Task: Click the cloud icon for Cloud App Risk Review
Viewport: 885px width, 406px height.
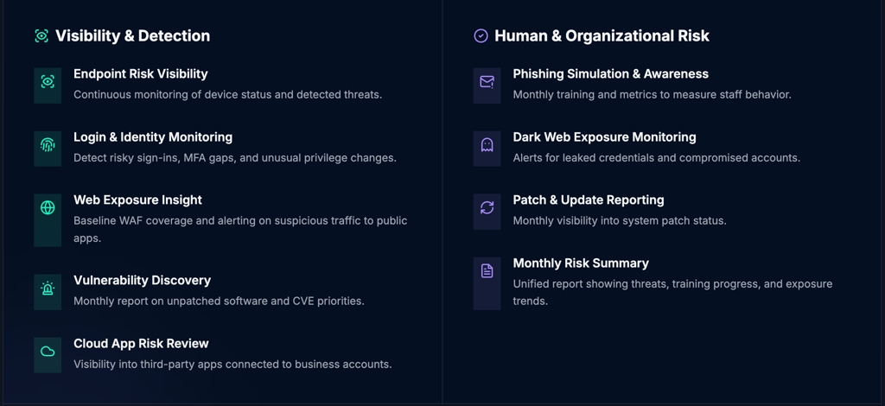Action: coord(48,352)
